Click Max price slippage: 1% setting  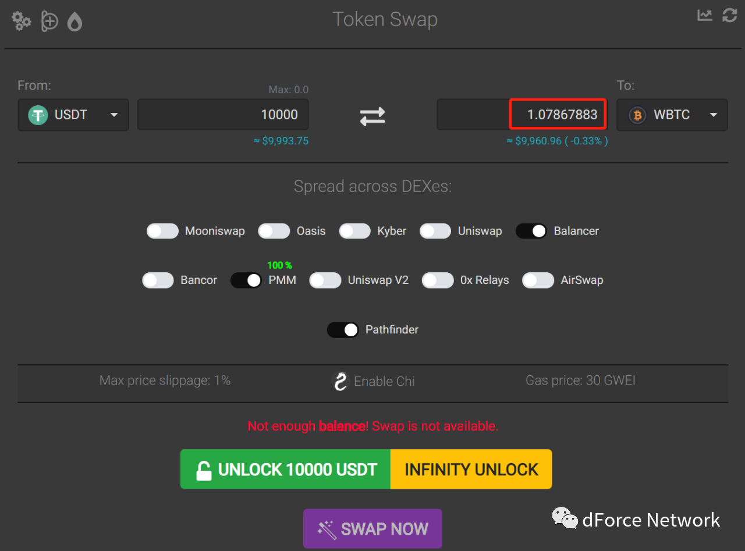[165, 381]
